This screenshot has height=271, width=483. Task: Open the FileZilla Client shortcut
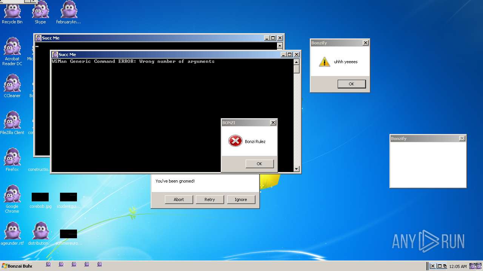(x=12, y=123)
